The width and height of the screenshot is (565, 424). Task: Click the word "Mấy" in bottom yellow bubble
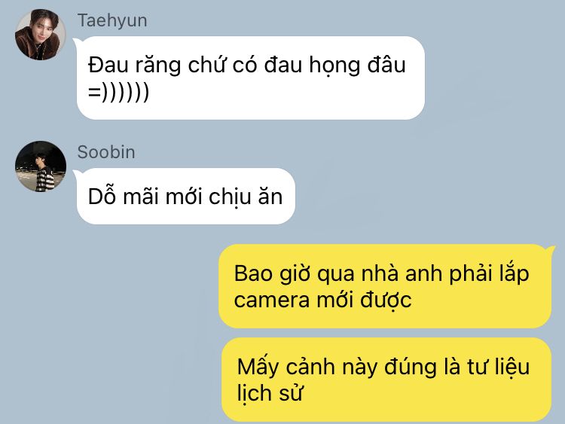(x=258, y=368)
